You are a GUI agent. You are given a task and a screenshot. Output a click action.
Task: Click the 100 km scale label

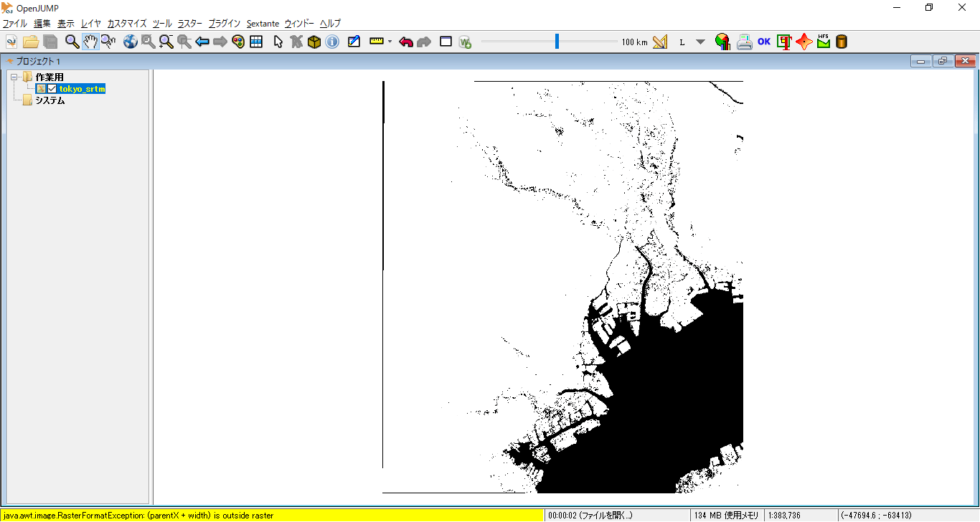(x=634, y=42)
